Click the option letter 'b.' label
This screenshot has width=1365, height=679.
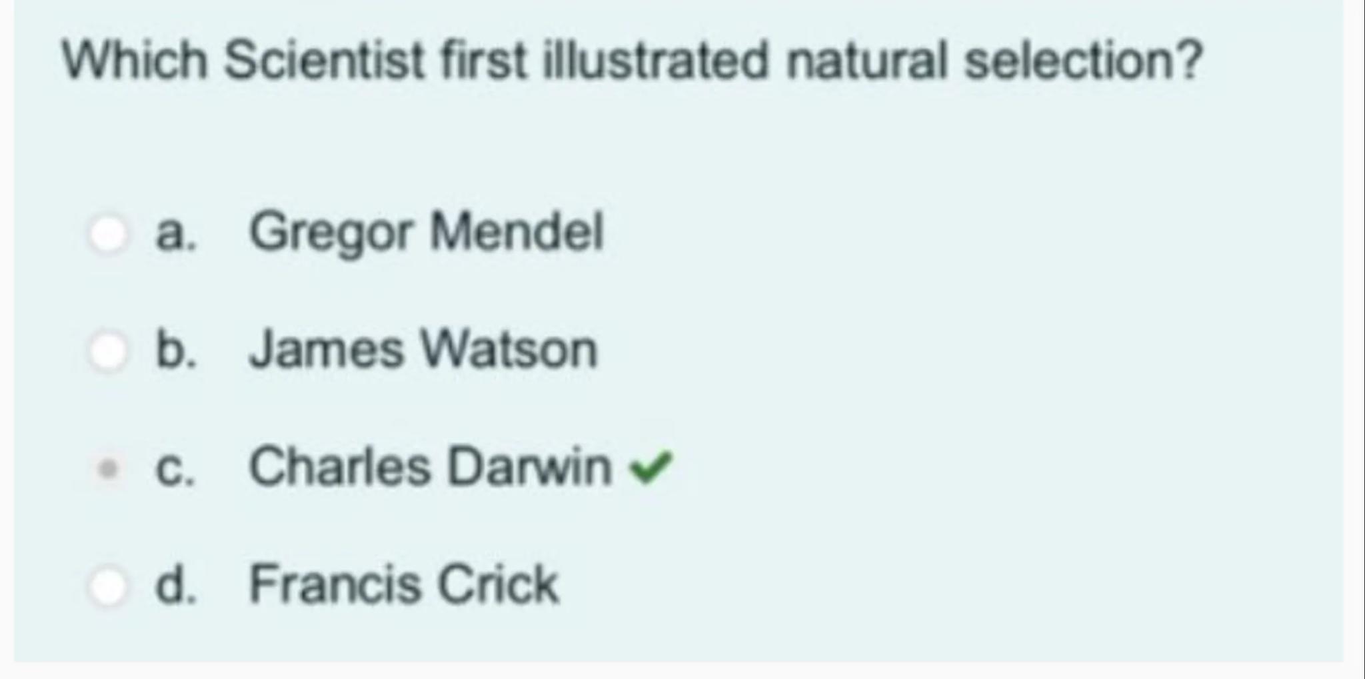point(176,350)
